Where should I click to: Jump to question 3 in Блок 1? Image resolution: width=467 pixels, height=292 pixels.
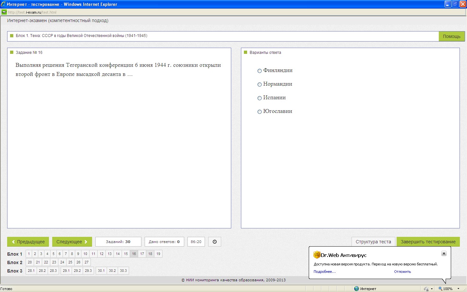coord(41,254)
